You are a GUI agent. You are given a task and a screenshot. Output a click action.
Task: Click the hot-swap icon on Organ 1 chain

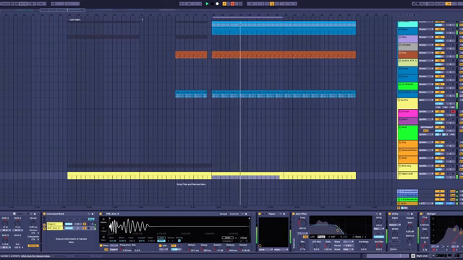tap(93, 224)
